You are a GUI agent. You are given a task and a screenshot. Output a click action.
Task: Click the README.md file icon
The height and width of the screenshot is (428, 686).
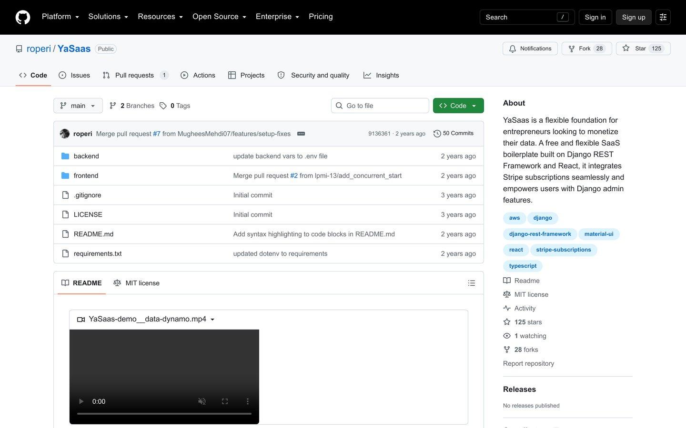click(65, 234)
